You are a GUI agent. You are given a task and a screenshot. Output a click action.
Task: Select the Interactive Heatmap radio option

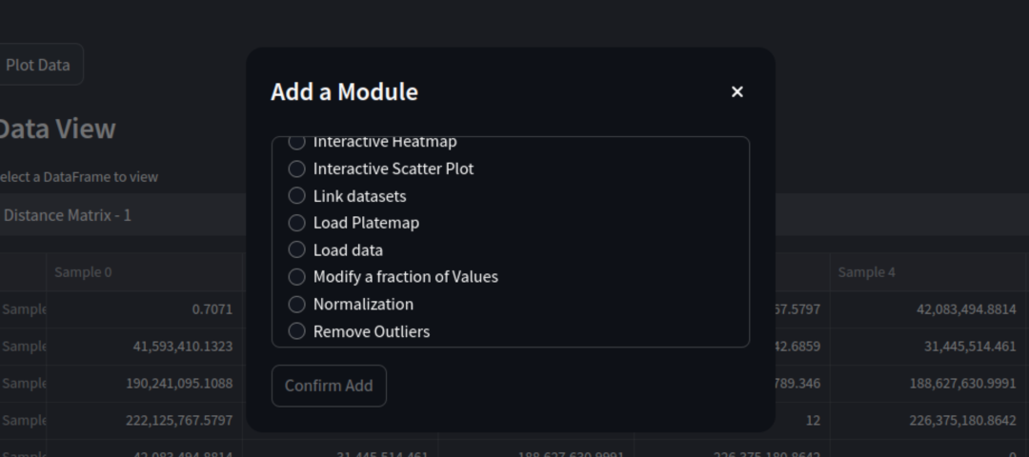click(373, 142)
